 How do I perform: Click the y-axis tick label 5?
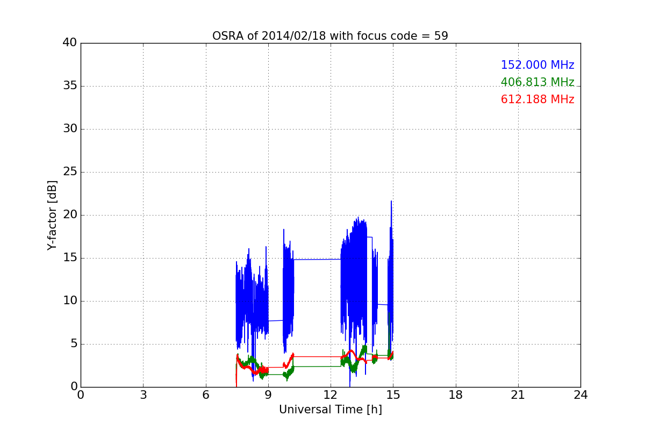point(73,344)
